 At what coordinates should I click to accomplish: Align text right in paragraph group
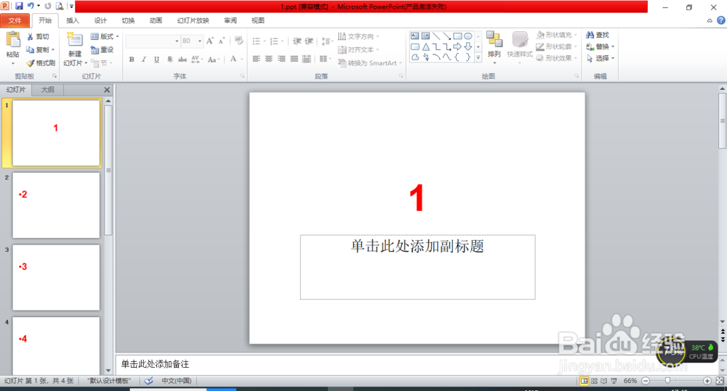coord(281,59)
